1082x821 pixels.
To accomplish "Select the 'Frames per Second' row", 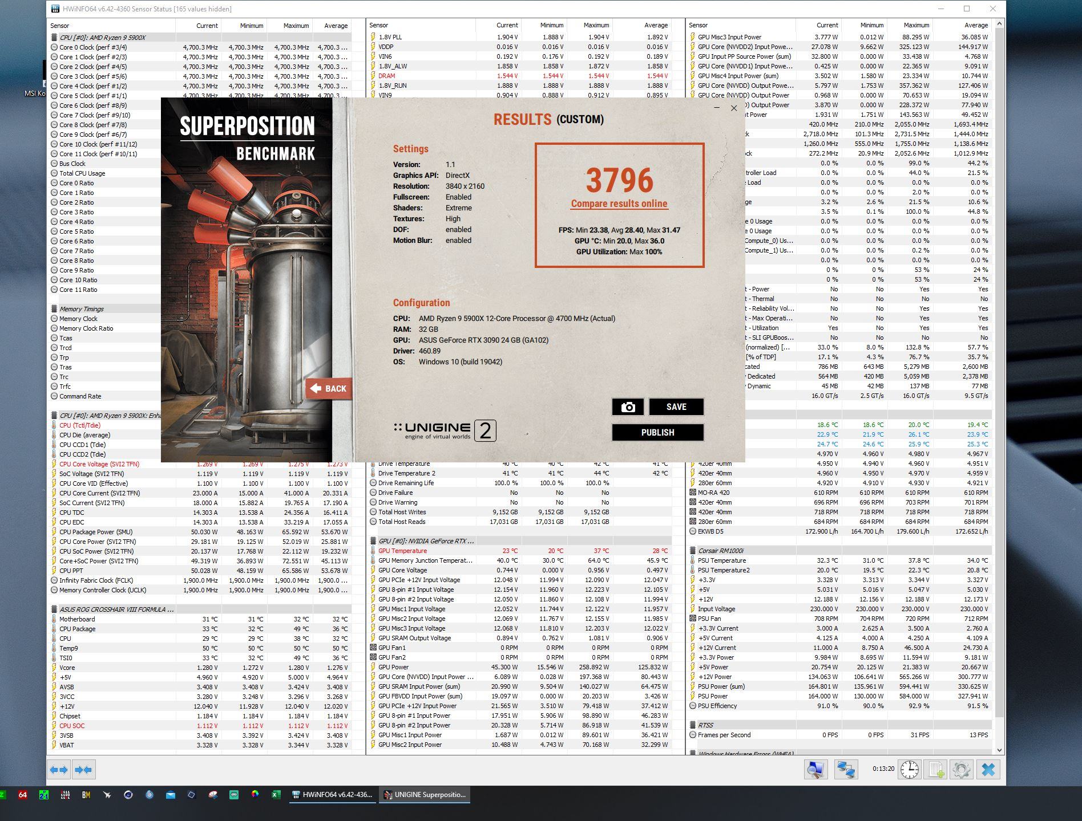I will click(x=839, y=735).
